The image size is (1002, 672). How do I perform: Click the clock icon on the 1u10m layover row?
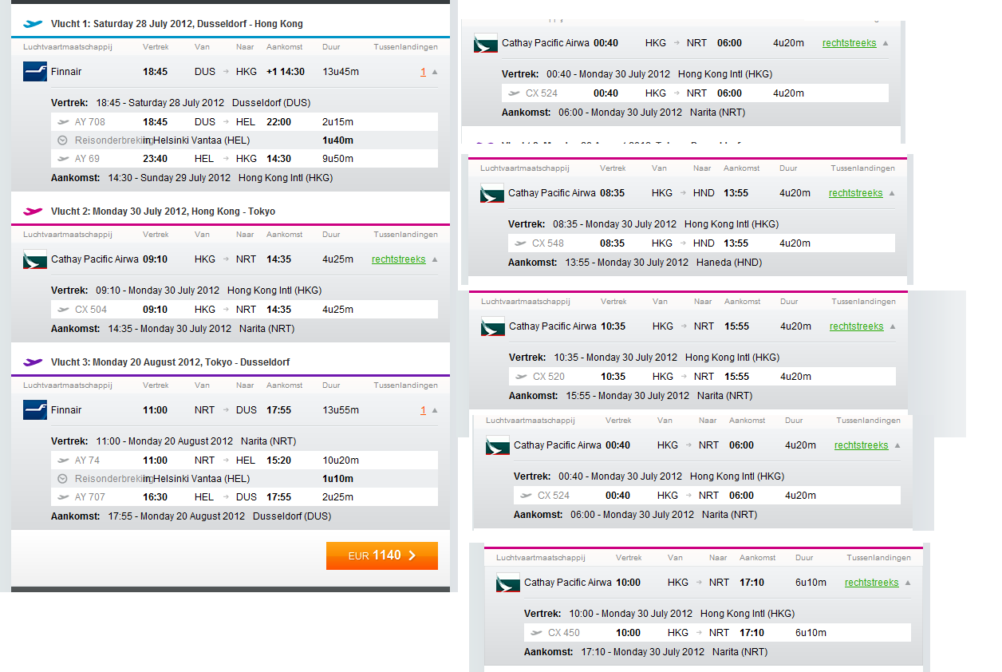pos(63,479)
